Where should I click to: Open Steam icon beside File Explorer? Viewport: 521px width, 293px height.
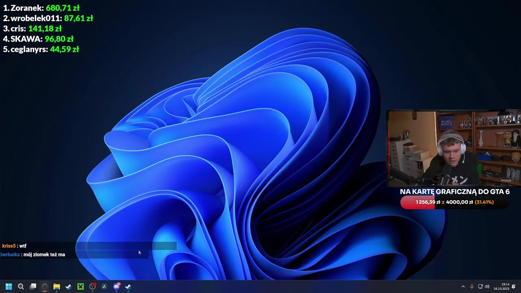click(x=68, y=286)
